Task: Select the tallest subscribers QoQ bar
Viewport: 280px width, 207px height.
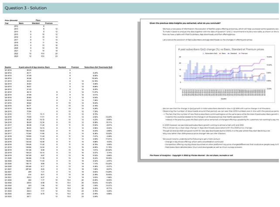Action: tap(190, 71)
